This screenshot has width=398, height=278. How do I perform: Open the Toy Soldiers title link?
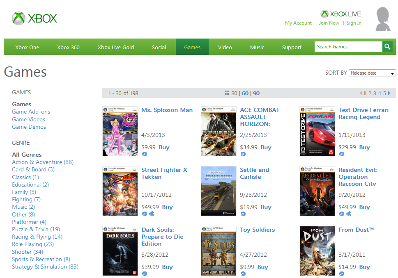point(258,230)
